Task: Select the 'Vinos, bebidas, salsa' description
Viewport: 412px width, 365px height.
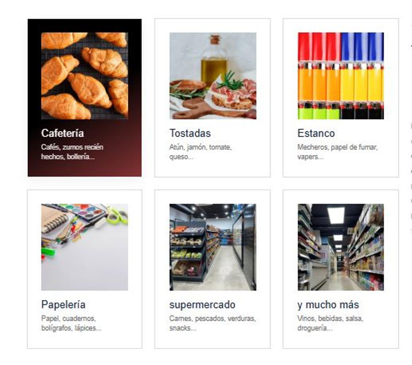Action: pos(330,323)
